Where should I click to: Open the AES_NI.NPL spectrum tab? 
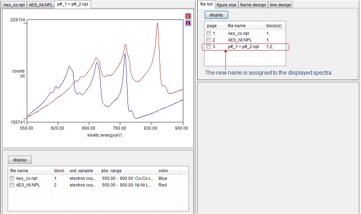(x=41, y=5)
